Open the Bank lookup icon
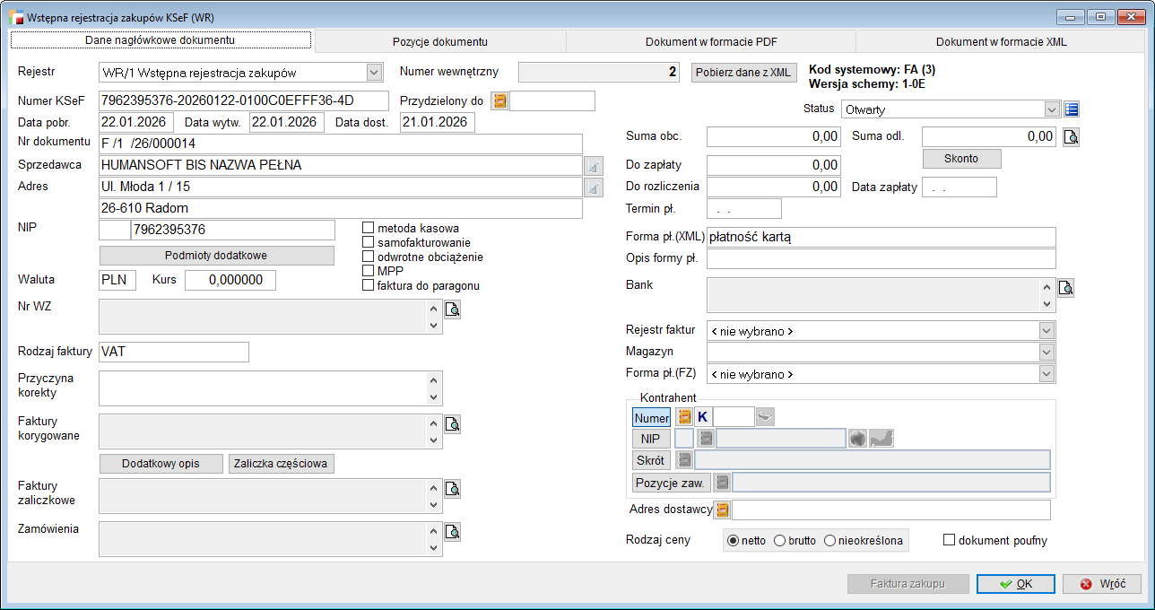The width and height of the screenshot is (1155, 610). pyautogui.click(x=1065, y=288)
